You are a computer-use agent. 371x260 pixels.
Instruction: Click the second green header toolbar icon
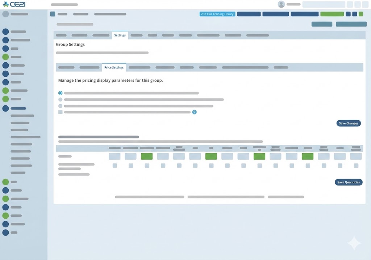click(361, 14)
